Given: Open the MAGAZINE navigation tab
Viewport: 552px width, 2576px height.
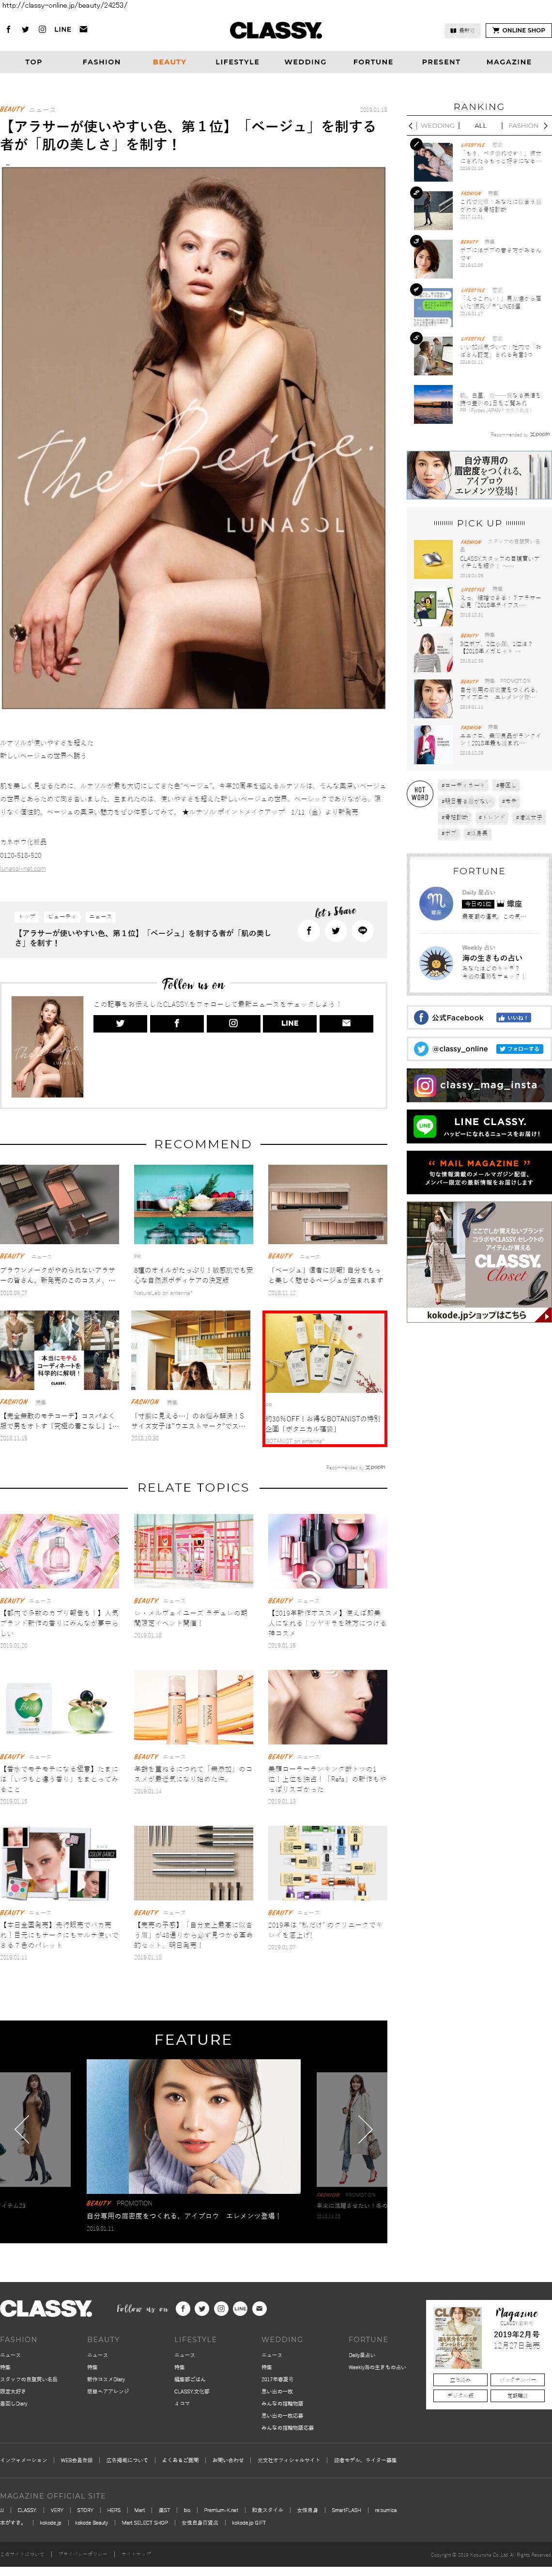Looking at the screenshot, I should click(509, 62).
